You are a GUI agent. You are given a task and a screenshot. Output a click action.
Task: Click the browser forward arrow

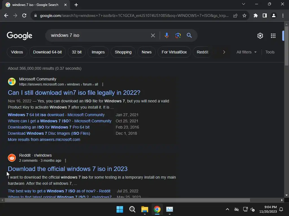15,16
